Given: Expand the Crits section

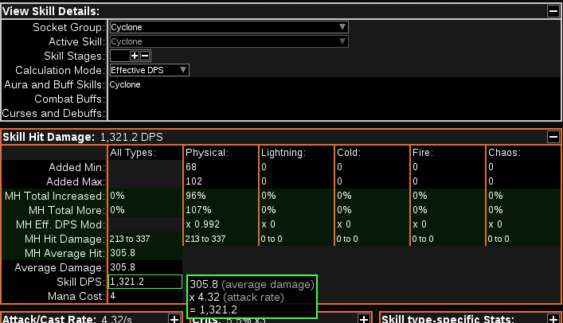Looking at the screenshot, I should pyautogui.click(x=363, y=319).
